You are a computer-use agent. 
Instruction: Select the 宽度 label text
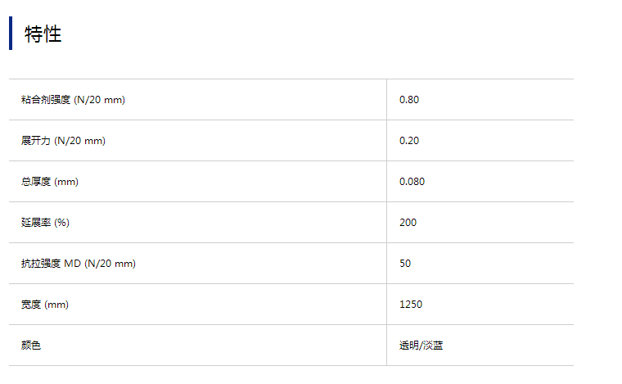click(x=31, y=305)
